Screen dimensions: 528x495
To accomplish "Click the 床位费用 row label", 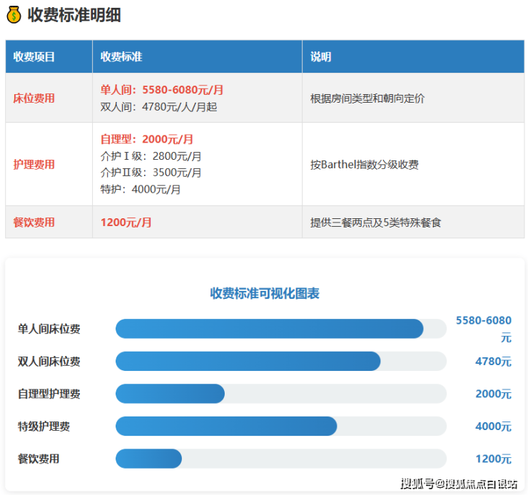I will [34, 98].
